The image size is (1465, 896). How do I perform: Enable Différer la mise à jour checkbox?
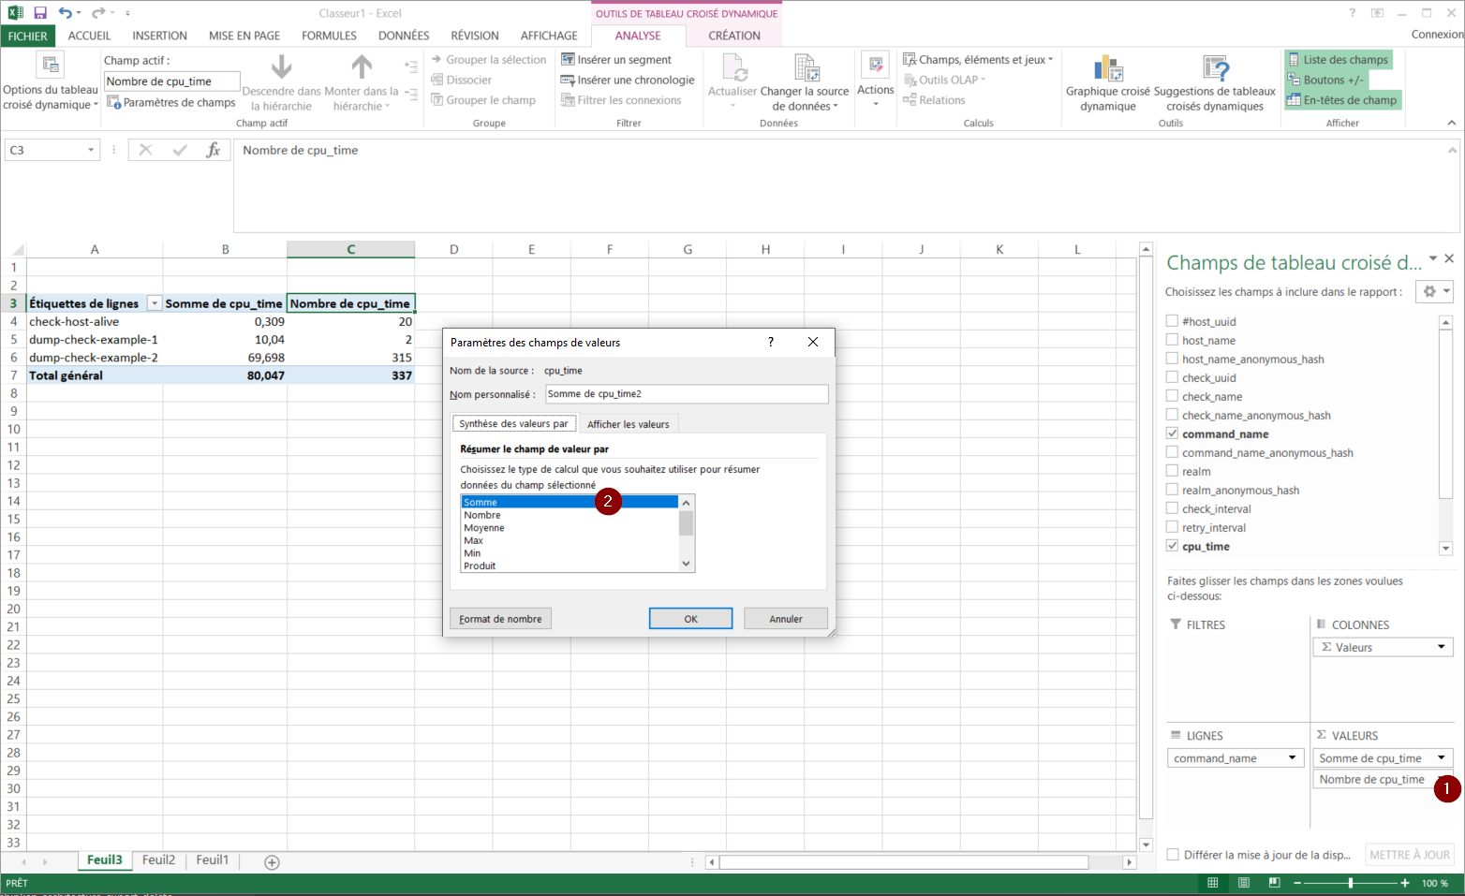(1173, 855)
